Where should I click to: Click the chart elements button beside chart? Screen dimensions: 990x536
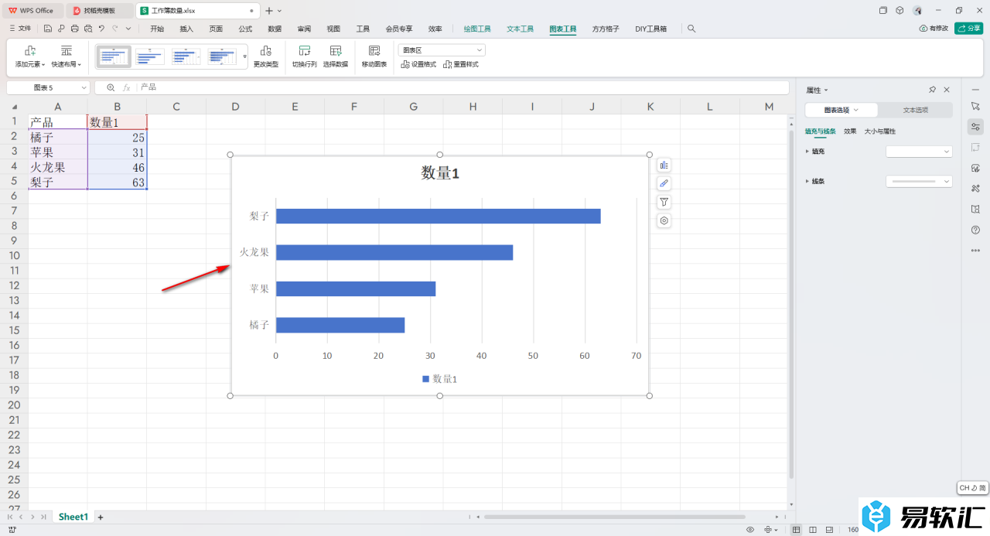tap(664, 165)
